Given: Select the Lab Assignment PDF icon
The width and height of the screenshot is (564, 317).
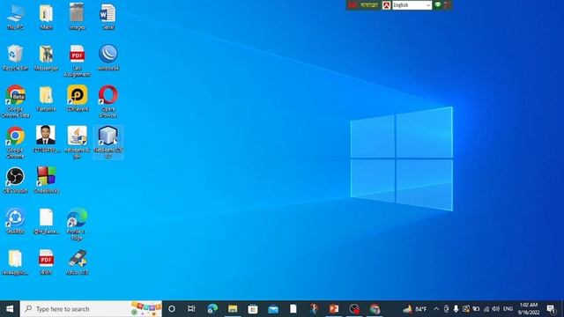Looking at the screenshot, I should coord(77,61).
